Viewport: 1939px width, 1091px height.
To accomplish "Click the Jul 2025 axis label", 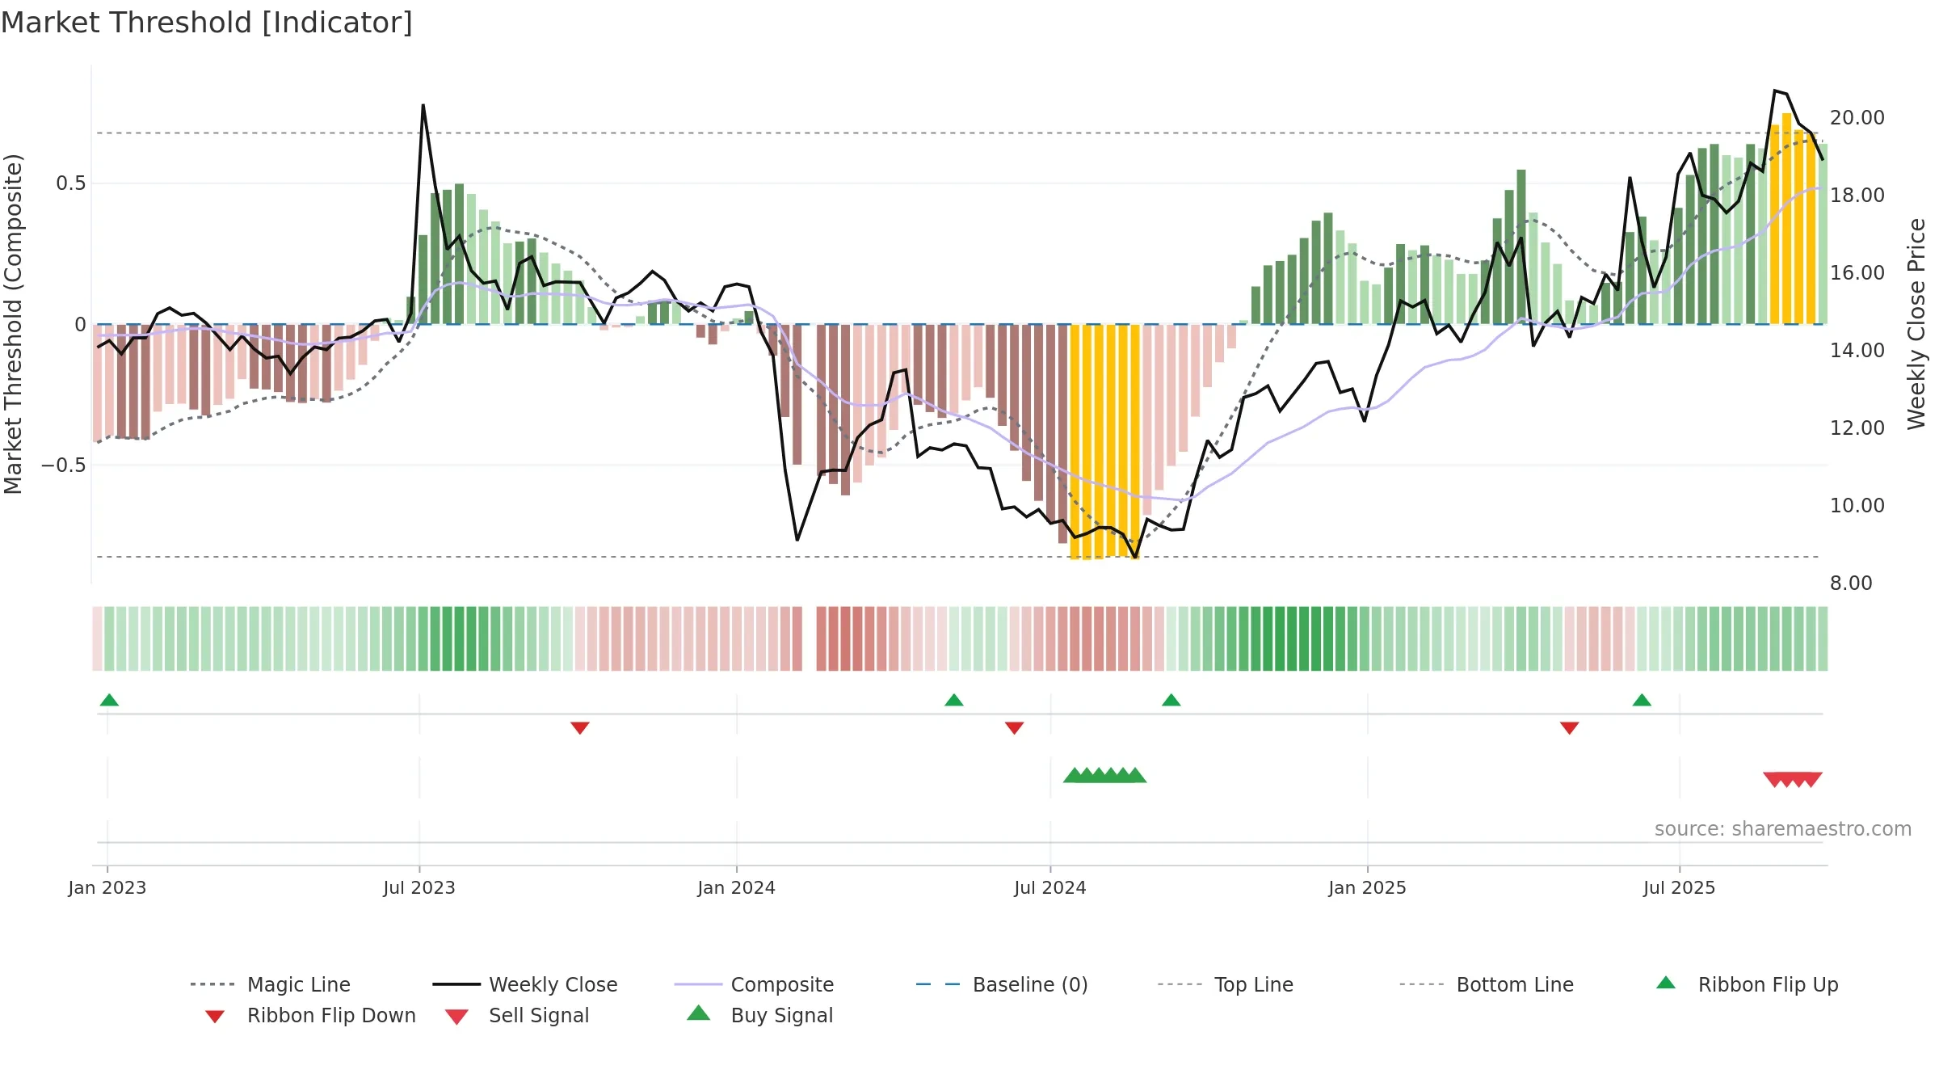I will (x=1680, y=888).
